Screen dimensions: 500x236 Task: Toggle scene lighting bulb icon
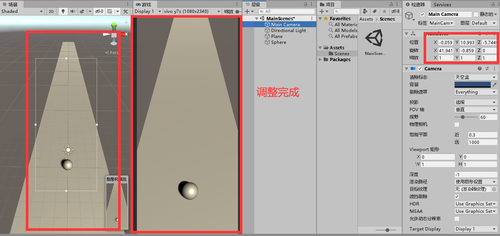(63, 11)
